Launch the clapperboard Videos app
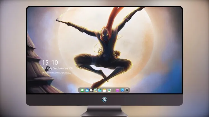This screenshot has height=117, width=209. pyautogui.click(x=100, y=90)
